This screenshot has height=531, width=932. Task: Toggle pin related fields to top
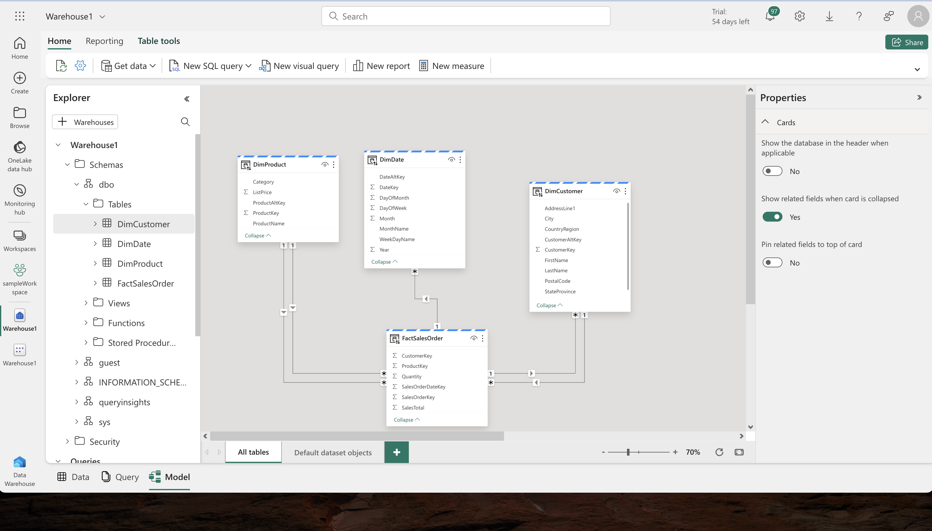[772, 263]
